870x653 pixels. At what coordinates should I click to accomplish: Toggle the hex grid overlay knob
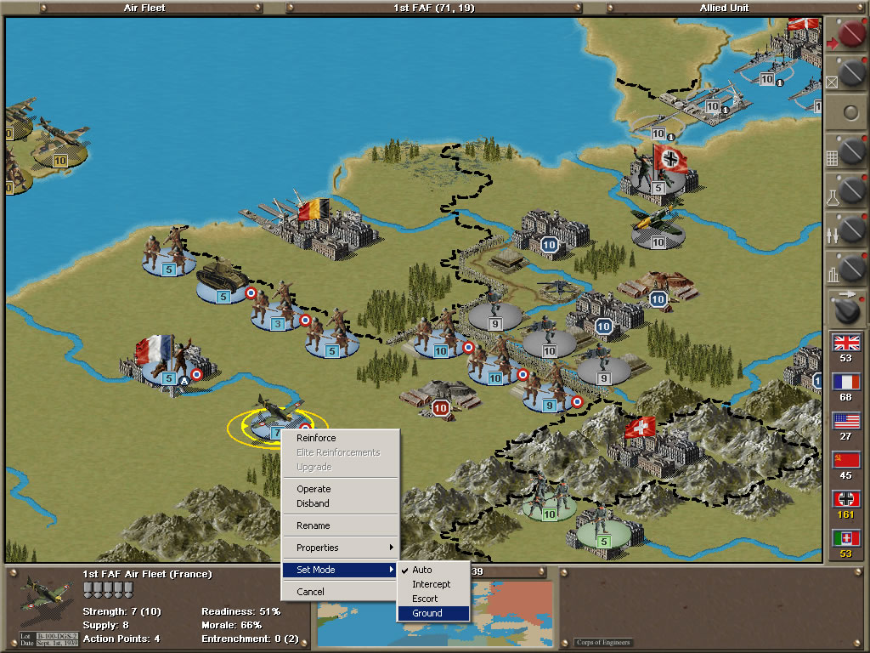[x=850, y=150]
